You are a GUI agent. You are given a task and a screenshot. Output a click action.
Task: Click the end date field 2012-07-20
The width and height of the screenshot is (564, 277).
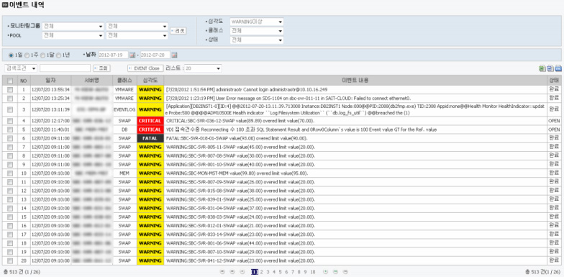click(155, 55)
